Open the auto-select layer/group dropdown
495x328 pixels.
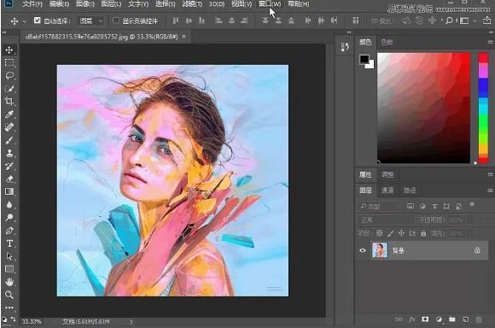(x=91, y=21)
